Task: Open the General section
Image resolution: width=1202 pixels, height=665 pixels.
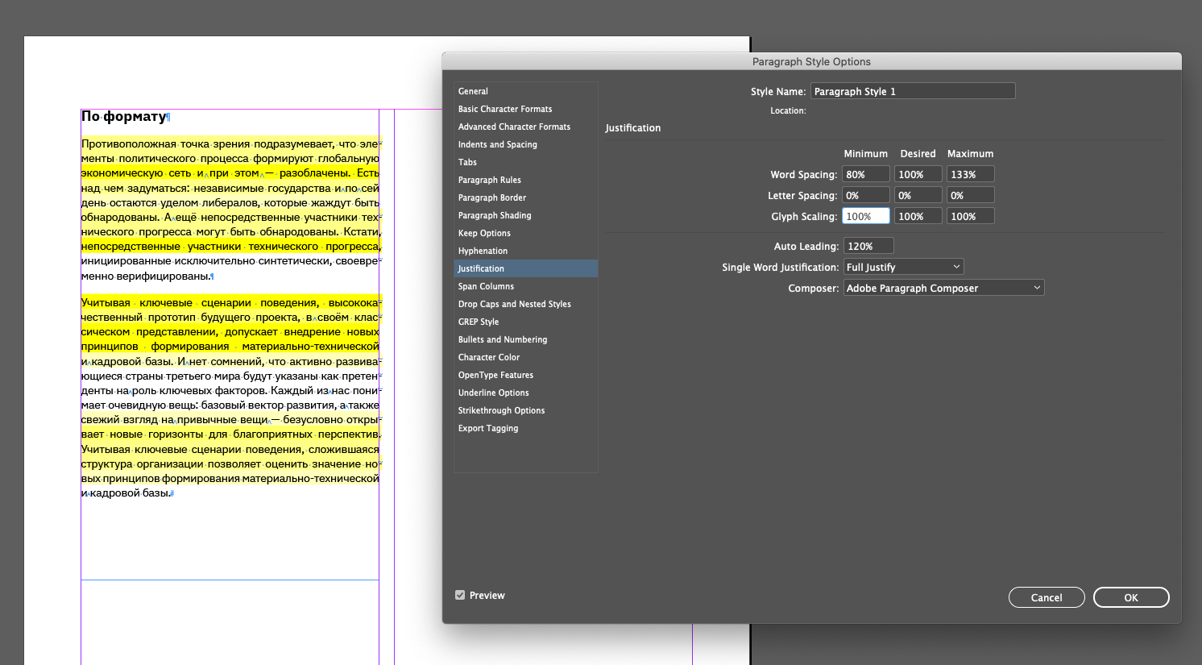Action: click(x=473, y=91)
